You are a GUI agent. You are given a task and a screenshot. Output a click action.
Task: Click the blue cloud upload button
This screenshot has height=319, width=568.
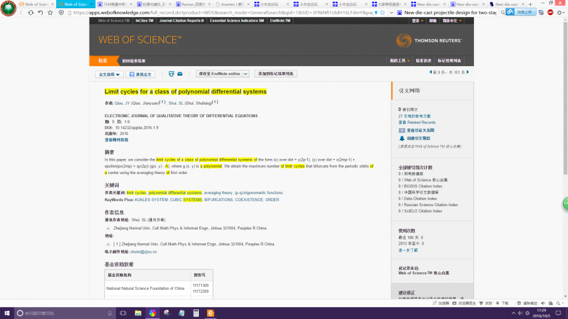pos(521,13)
